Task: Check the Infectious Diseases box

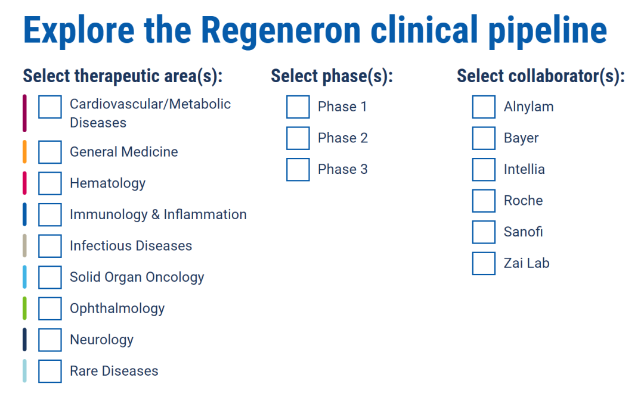Action: (x=50, y=246)
